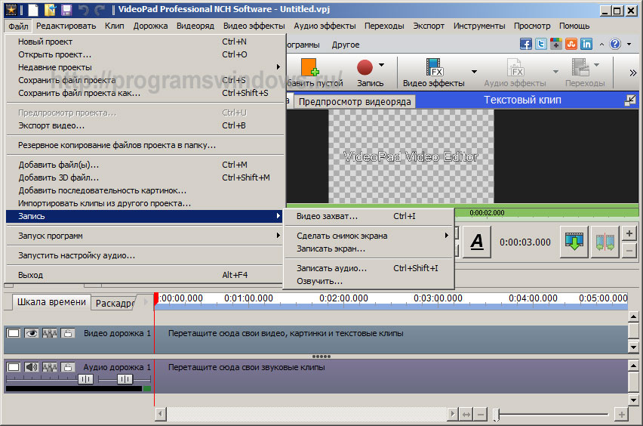Toggle group people icon on Видео дорожка 1
643x426 pixels.
50,333
